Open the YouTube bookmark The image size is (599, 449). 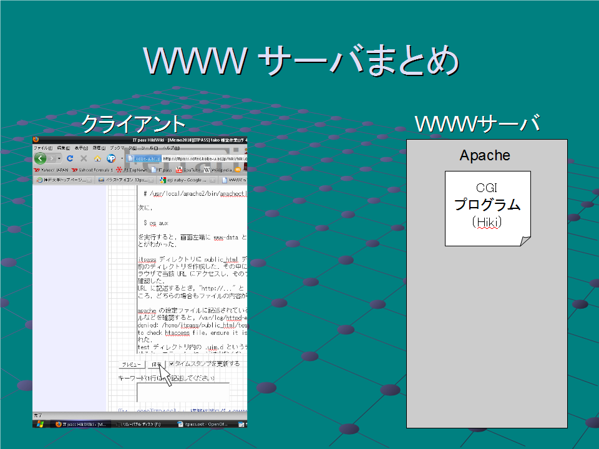click(187, 169)
